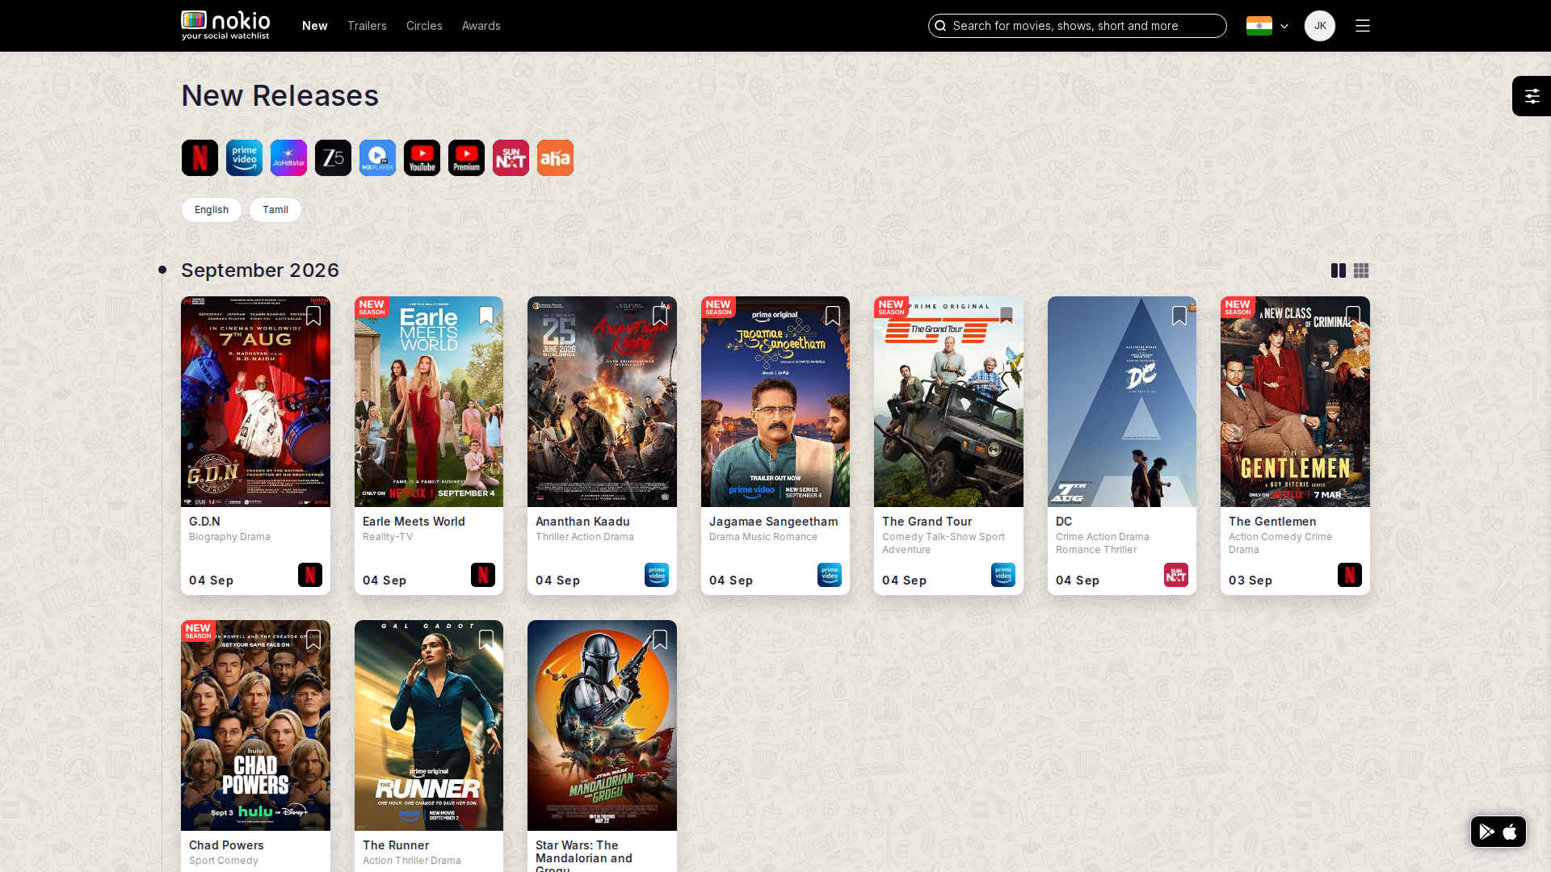The height and width of the screenshot is (872, 1551).
Task: Filter by MX Player service
Action: tap(377, 158)
